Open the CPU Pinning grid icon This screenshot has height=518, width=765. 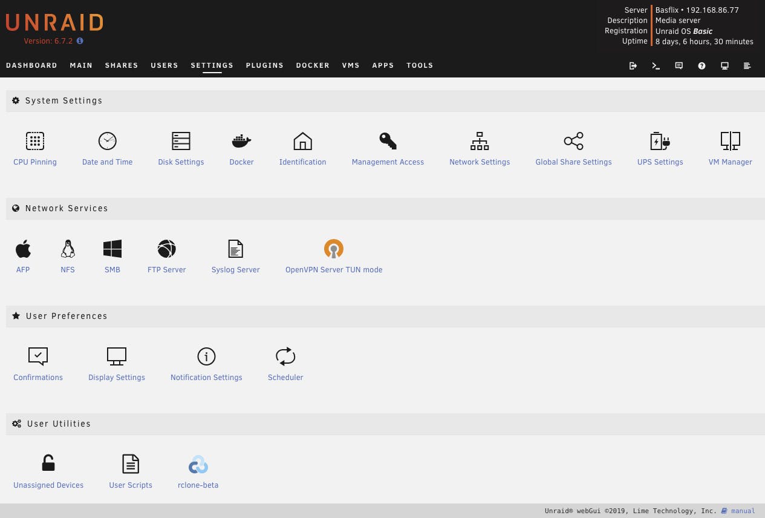pos(35,141)
